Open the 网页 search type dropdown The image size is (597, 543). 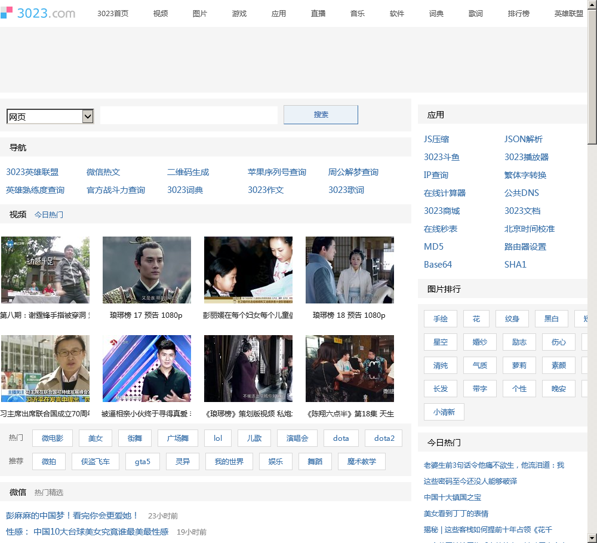[x=50, y=116]
